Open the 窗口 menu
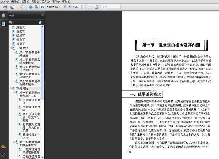 (x=56, y=1)
